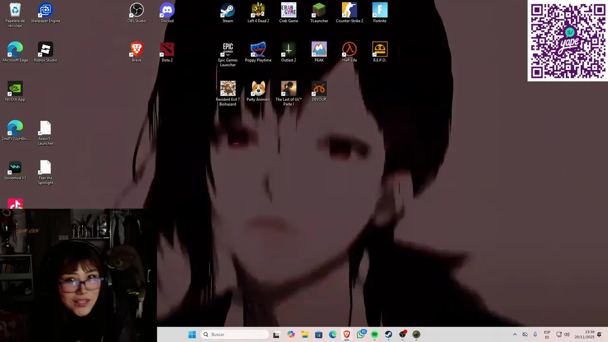Click the Buscar taskbar search box

click(235, 334)
